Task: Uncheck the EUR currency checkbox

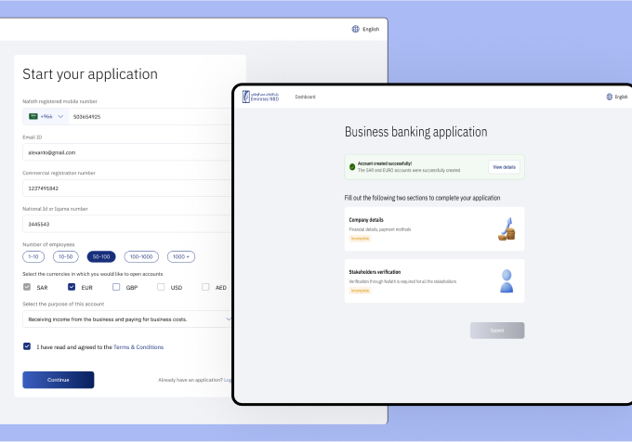Action: click(72, 287)
